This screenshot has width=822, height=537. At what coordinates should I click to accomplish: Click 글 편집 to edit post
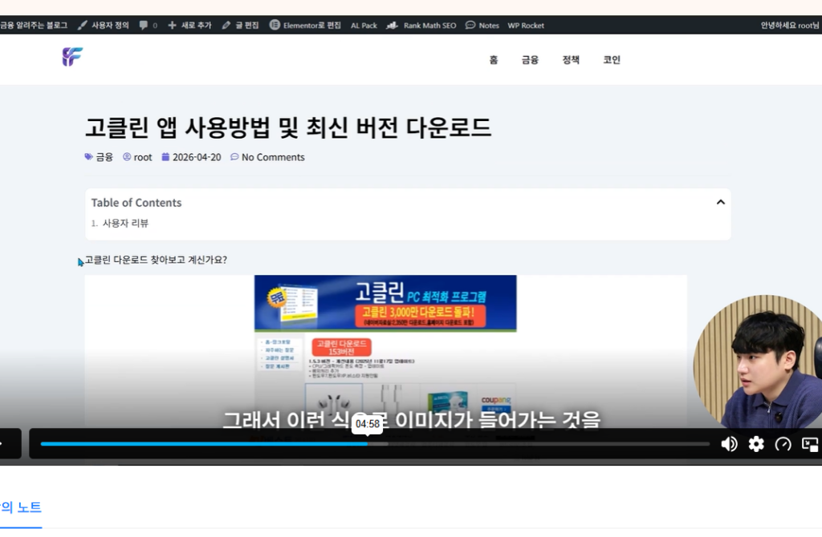click(241, 25)
